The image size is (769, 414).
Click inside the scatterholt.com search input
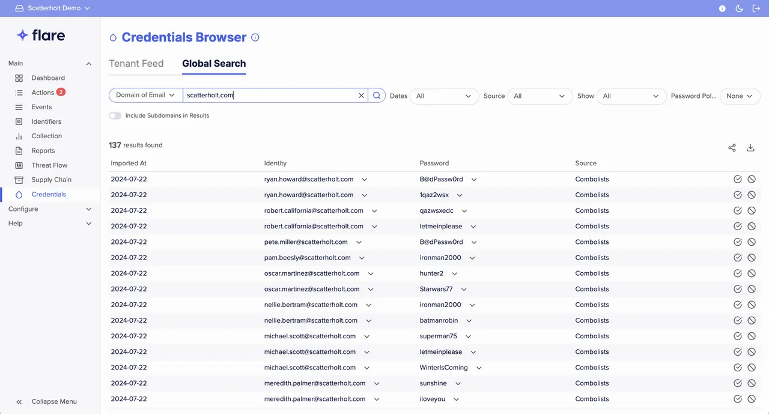click(270, 95)
